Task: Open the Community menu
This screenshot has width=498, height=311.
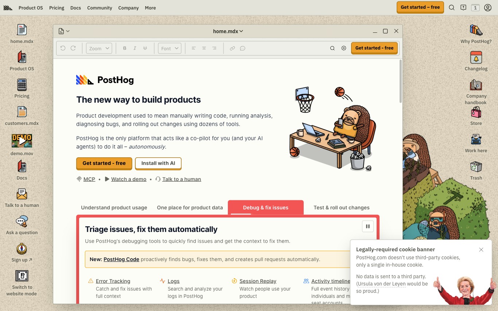Action: [x=100, y=8]
